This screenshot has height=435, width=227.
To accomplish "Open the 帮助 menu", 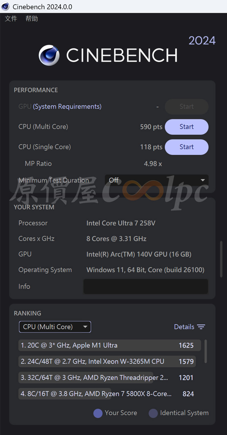I will coord(31,19).
